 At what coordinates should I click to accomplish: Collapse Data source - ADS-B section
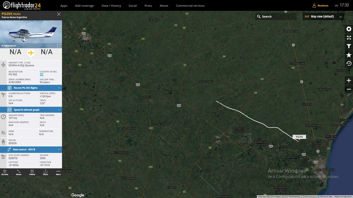(31, 149)
